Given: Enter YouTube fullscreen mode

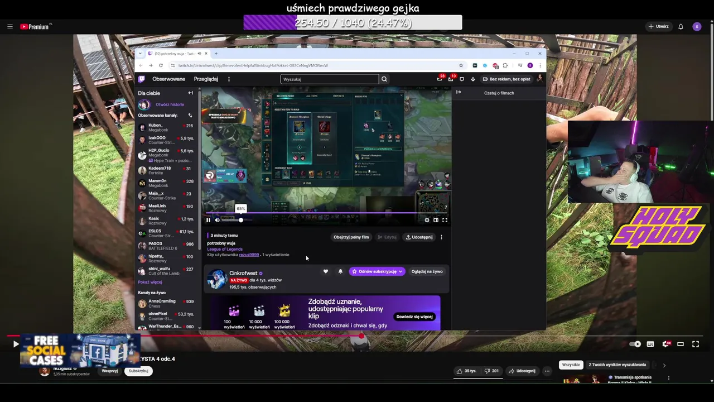Looking at the screenshot, I should click(696, 344).
